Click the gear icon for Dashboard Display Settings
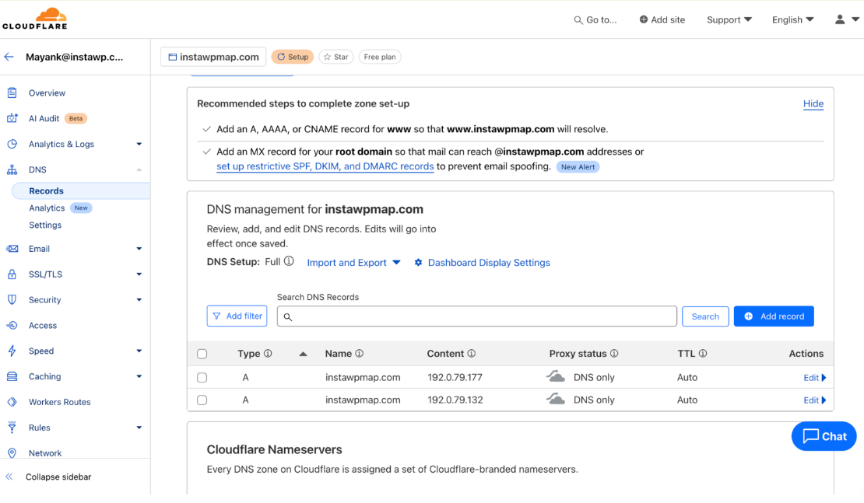864x503 pixels. point(419,263)
